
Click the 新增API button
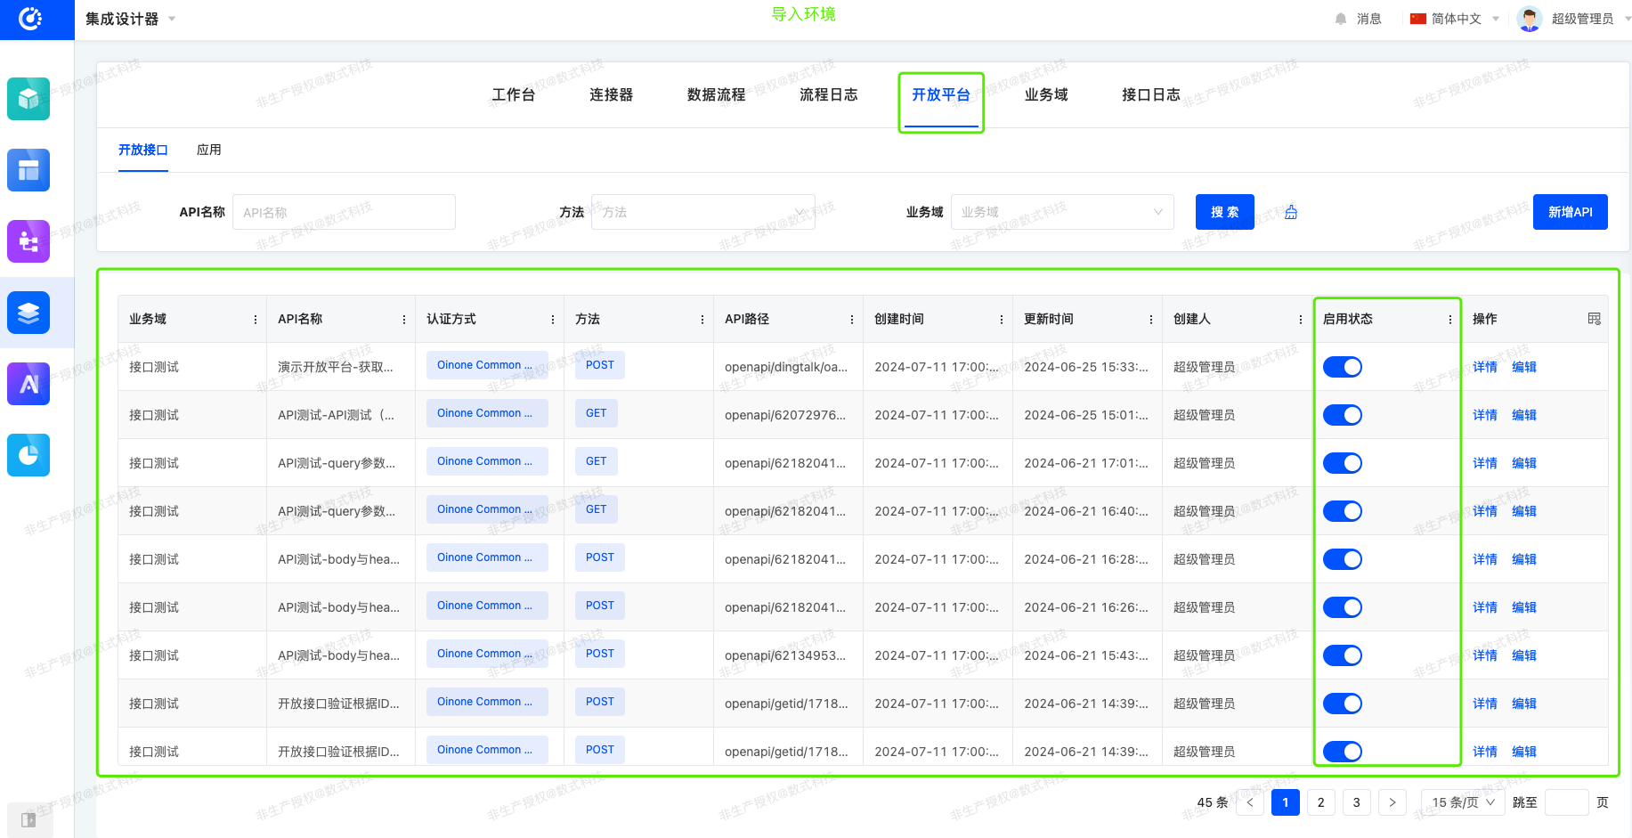(1571, 212)
